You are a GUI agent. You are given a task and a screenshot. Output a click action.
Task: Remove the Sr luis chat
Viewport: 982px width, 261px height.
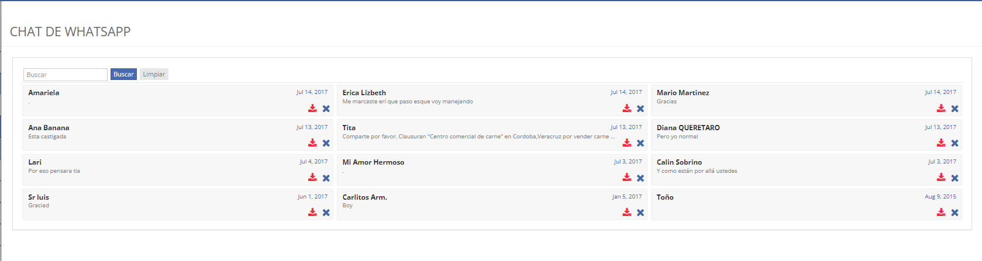[x=326, y=213]
